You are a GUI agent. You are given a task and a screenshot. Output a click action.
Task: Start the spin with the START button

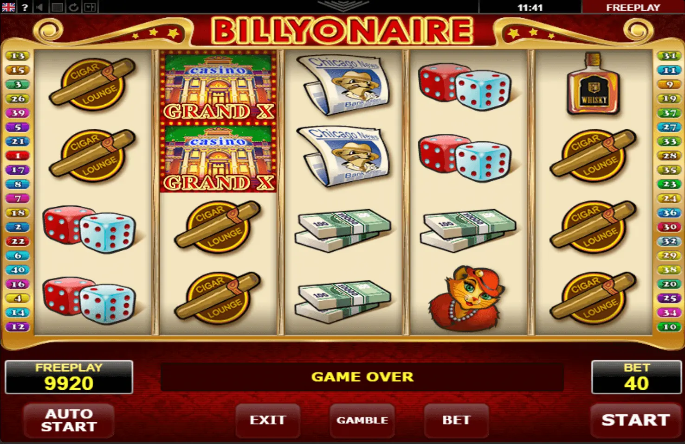[x=635, y=420]
